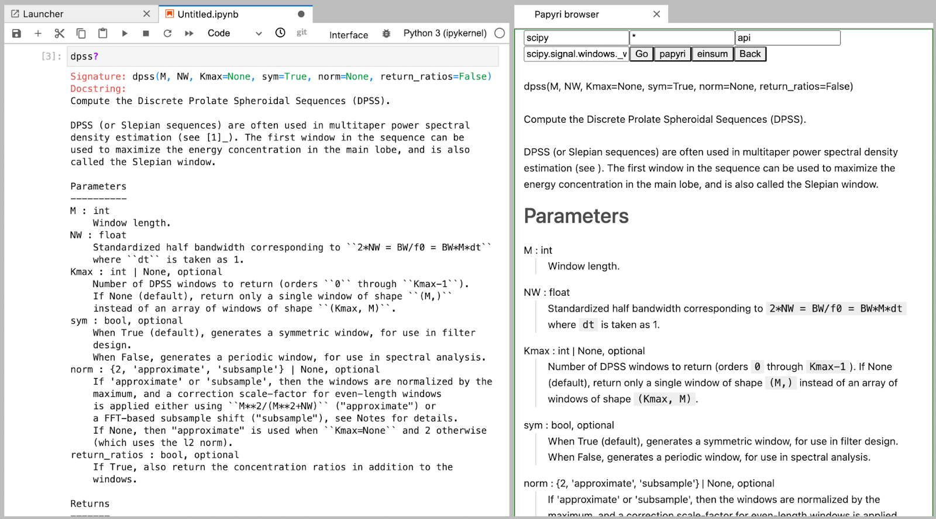The height and width of the screenshot is (519, 936).
Task: Click the git toolbar button
Action: pyautogui.click(x=302, y=33)
